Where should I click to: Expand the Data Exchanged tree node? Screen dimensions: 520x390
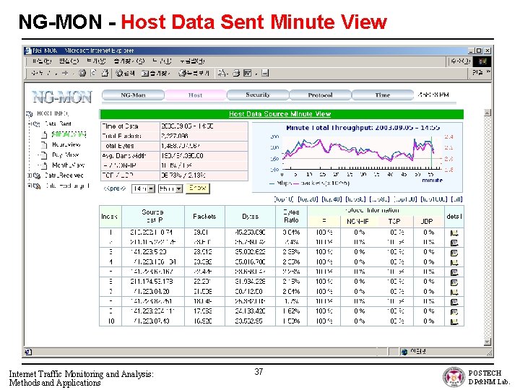[x=30, y=186]
